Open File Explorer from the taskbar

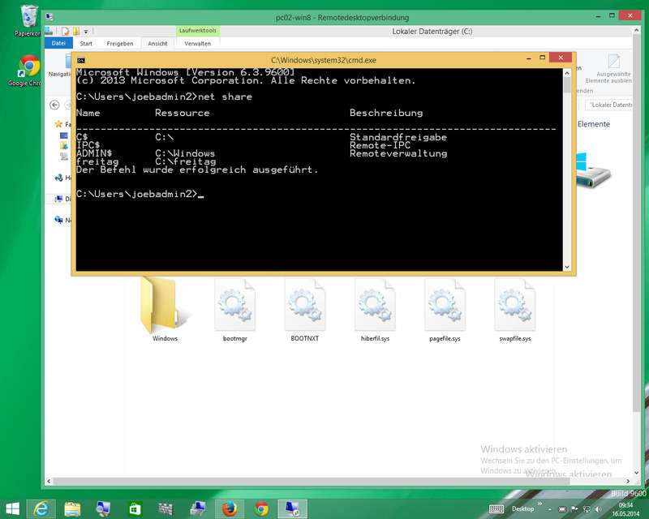click(x=72, y=508)
